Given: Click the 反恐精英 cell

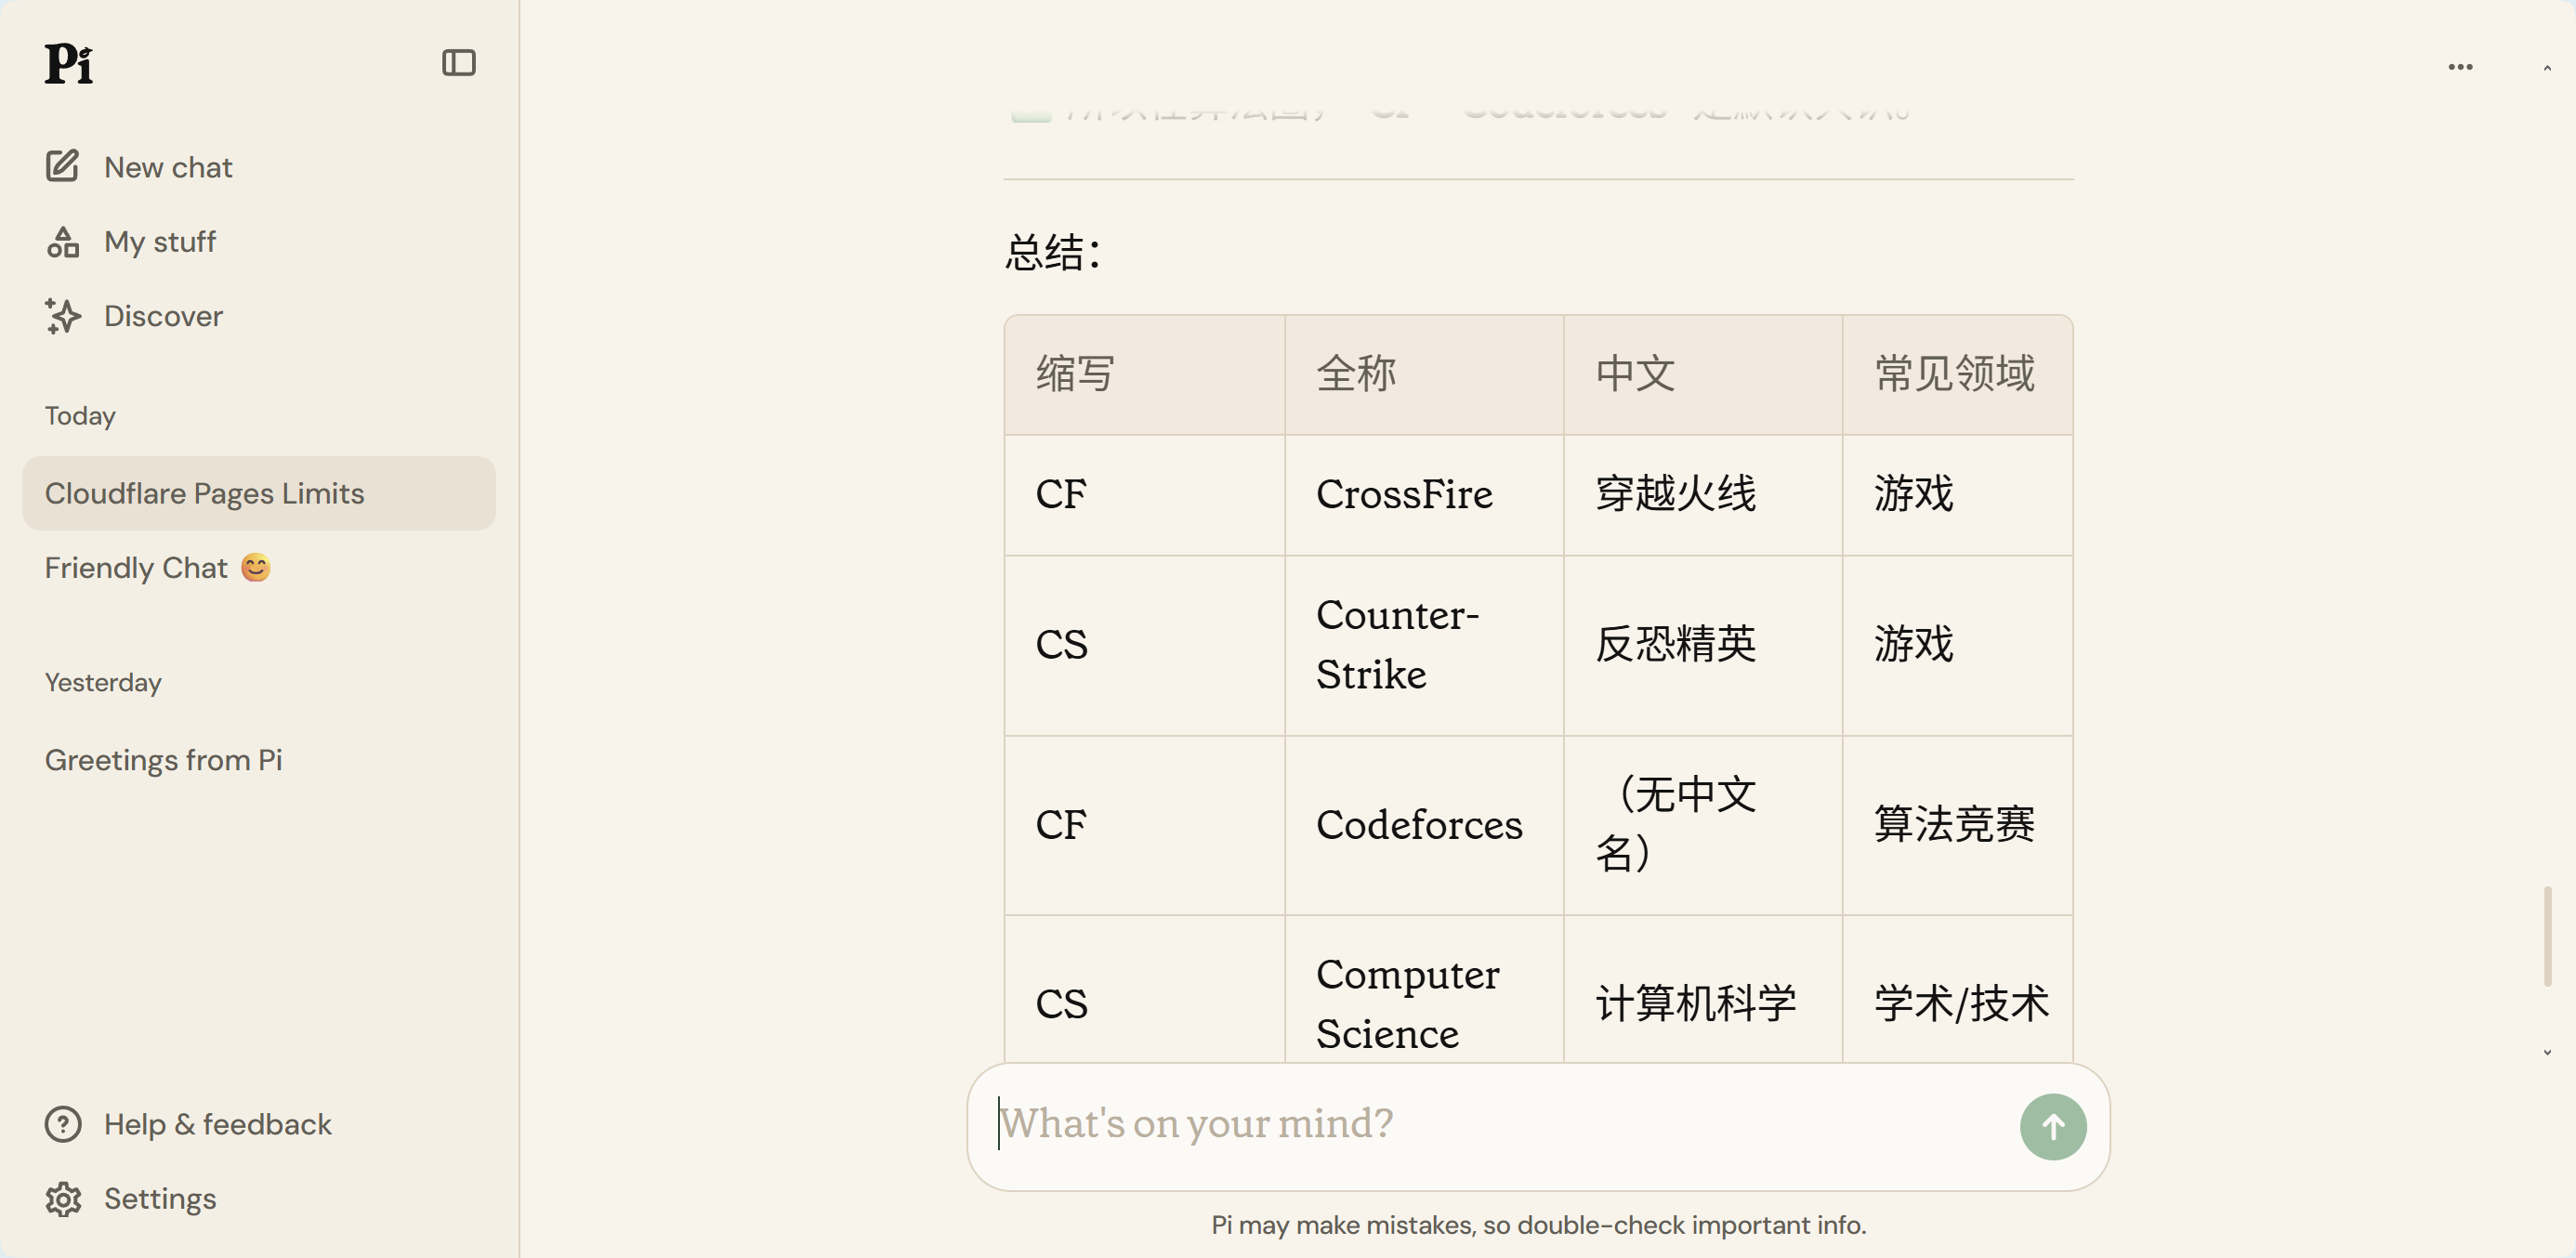Looking at the screenshot, I should [x=1703, y=645].
